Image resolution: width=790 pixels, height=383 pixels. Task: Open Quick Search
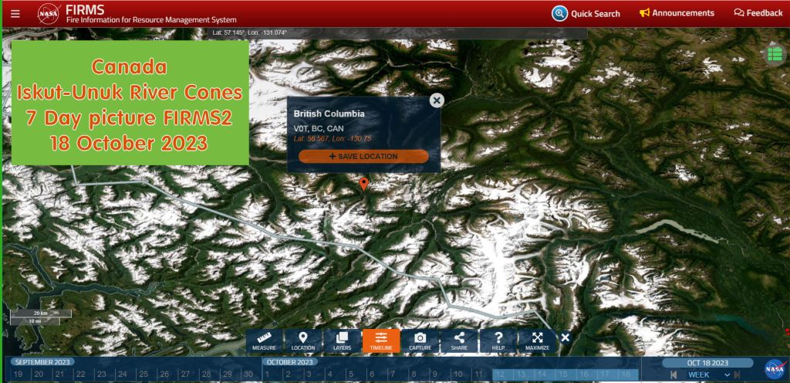(x=586, y=13)
